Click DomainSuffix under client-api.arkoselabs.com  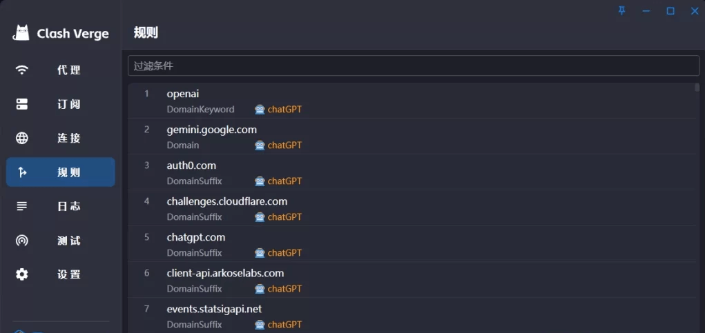(x=194, y=289)
